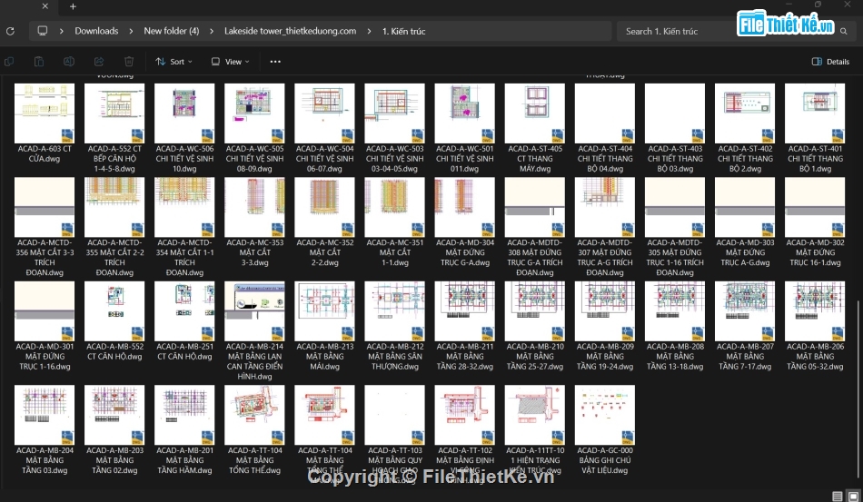Go to New folder (4) in breadcrumb
Viewport: 863px width, 502px height.
[171, 32]
